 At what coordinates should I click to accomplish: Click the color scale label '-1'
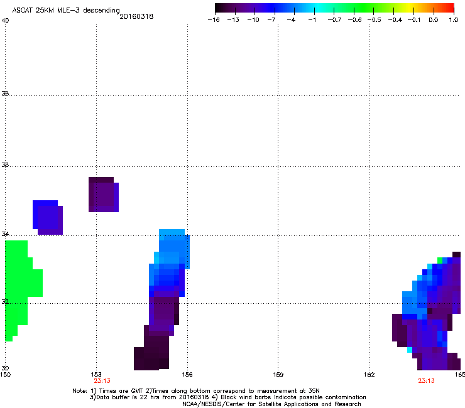[312, 20]
